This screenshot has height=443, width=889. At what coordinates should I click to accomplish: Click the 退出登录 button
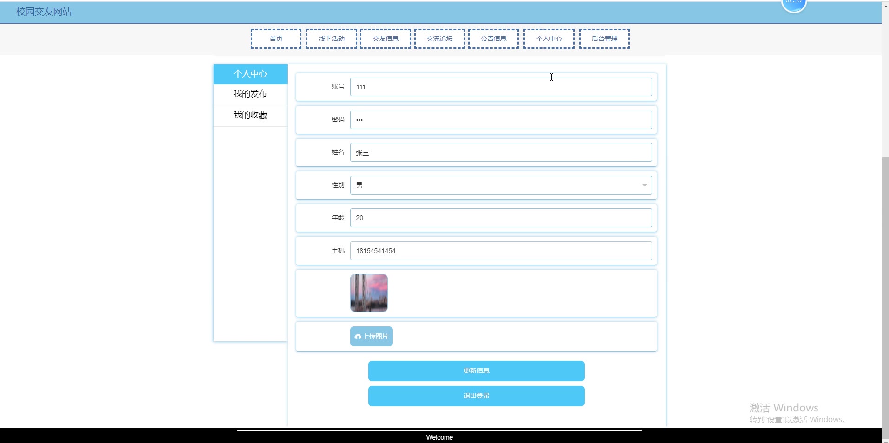[477, 396]
